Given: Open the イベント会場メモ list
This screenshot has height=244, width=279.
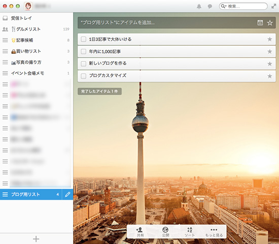Looking at the screenshot, I should tap(37, 73).
